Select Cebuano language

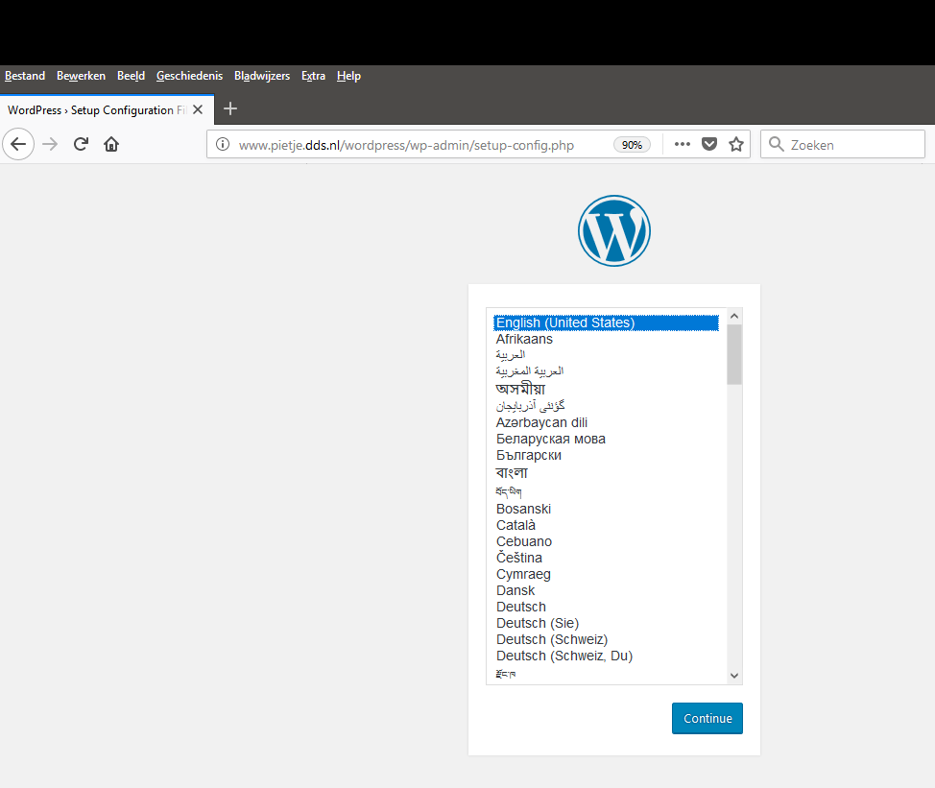606,541
